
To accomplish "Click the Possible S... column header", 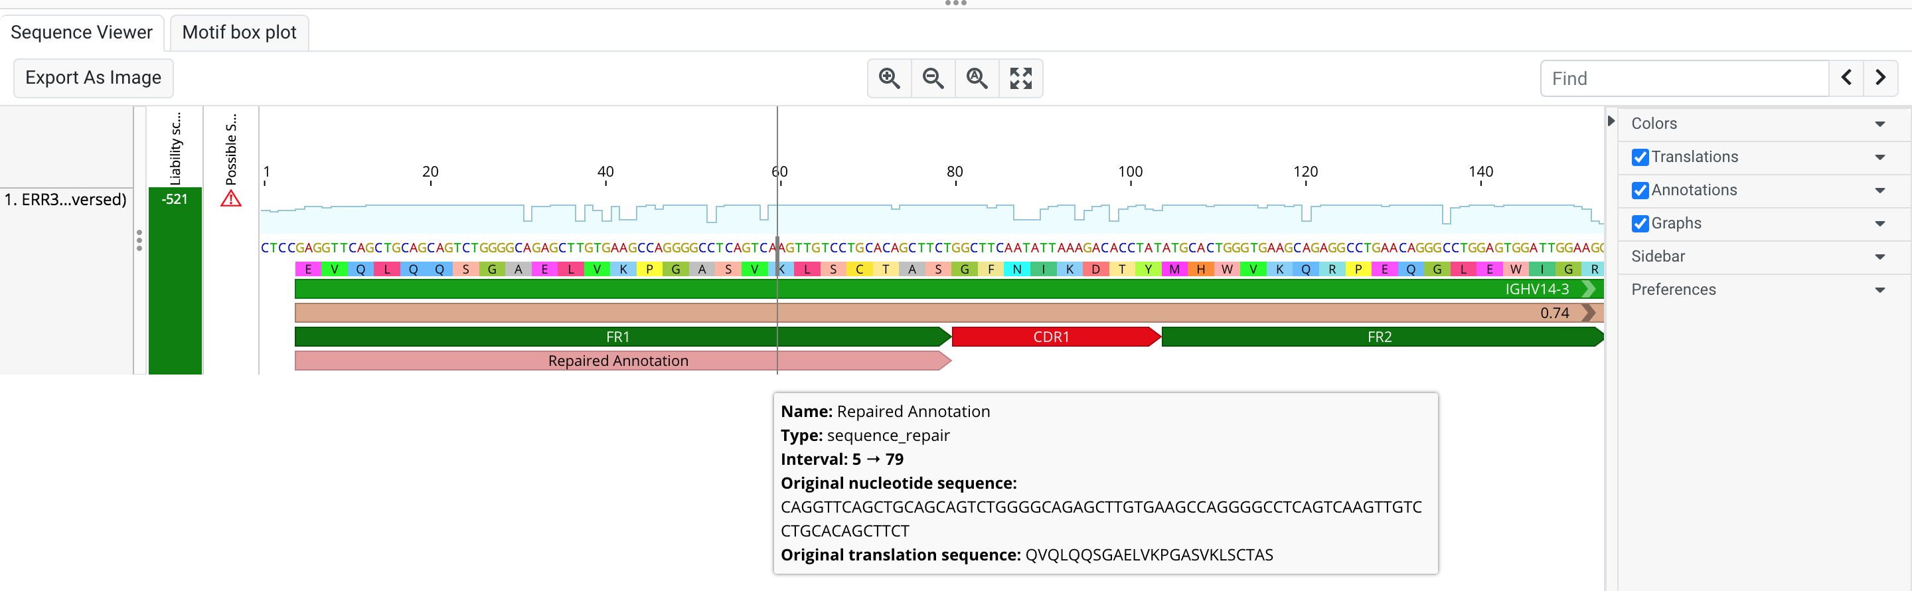I will tap(231, 149).
